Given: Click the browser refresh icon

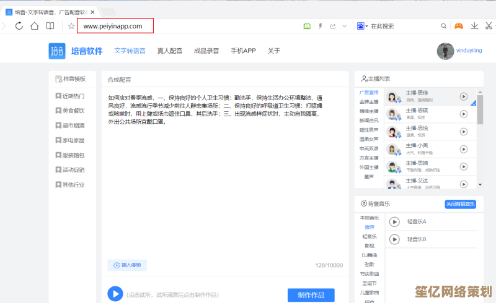Looking at the screenshot, I should click(19, 26).
